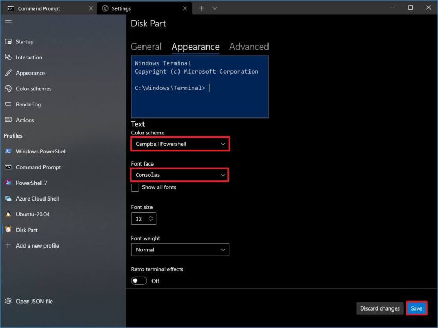This screenshot has width=438, height=328.
Task: Switch to the Command Prompt tab
Action: (49, 8)
